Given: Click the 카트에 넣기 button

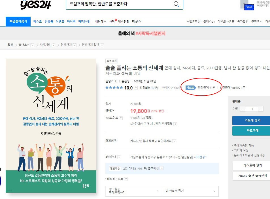Looking at the screenshot, I should click(x=251, y=120).
